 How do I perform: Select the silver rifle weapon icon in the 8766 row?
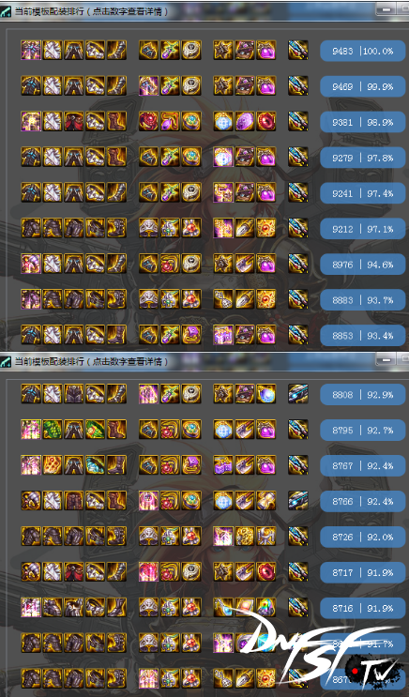tap(298, 501)
